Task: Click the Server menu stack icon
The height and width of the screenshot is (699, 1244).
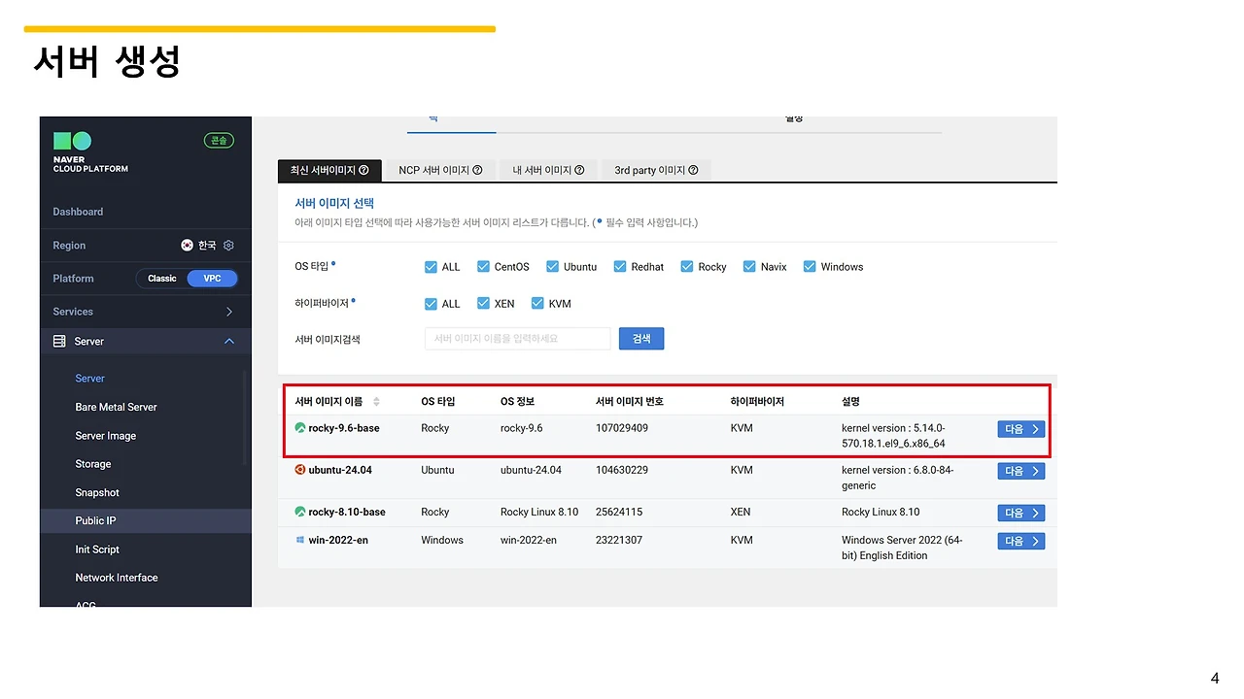Action: coord(59,342)
